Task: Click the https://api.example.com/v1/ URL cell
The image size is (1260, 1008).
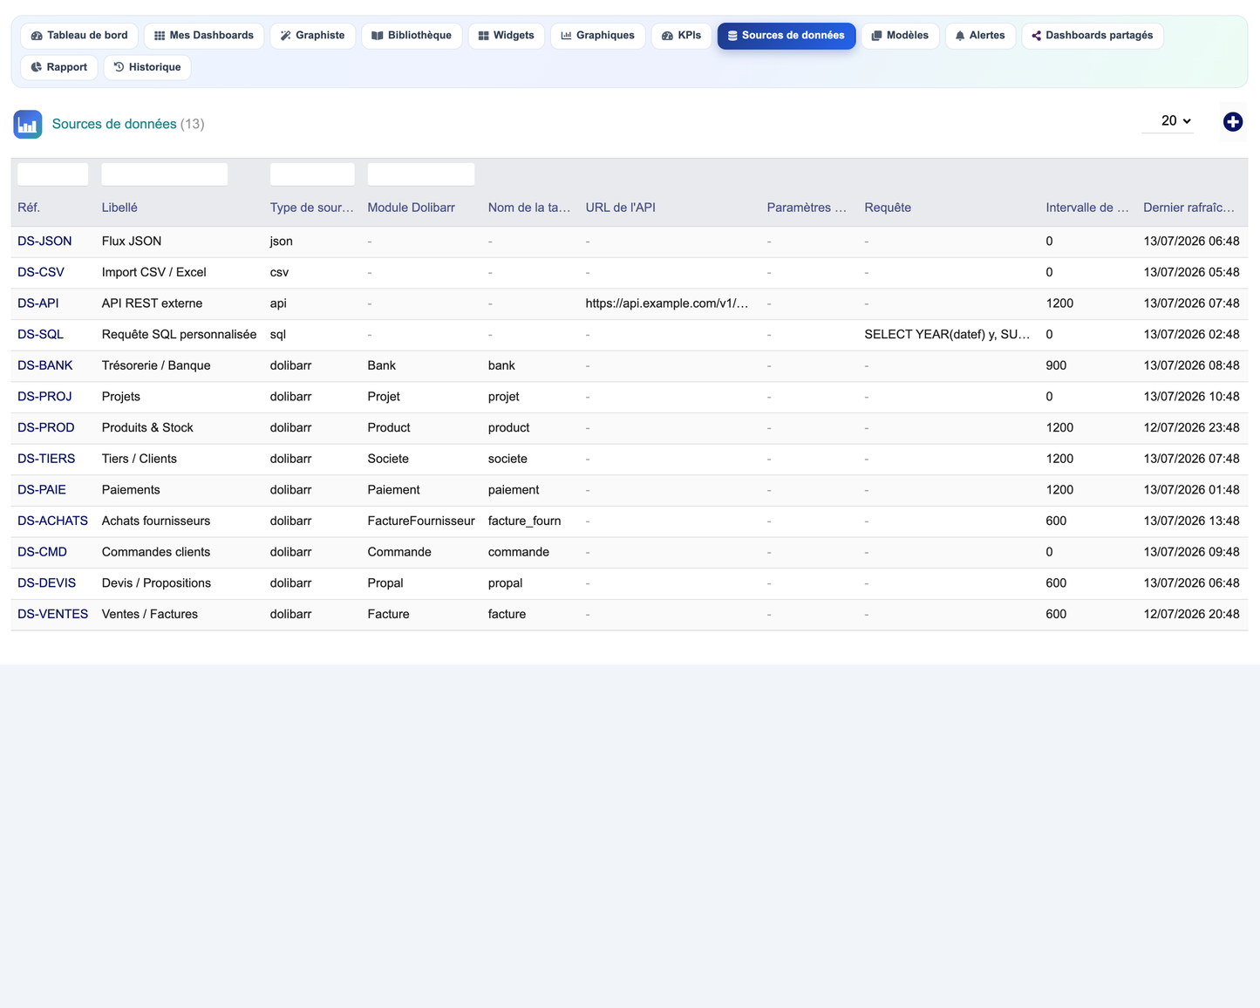Action: [667, 303]
